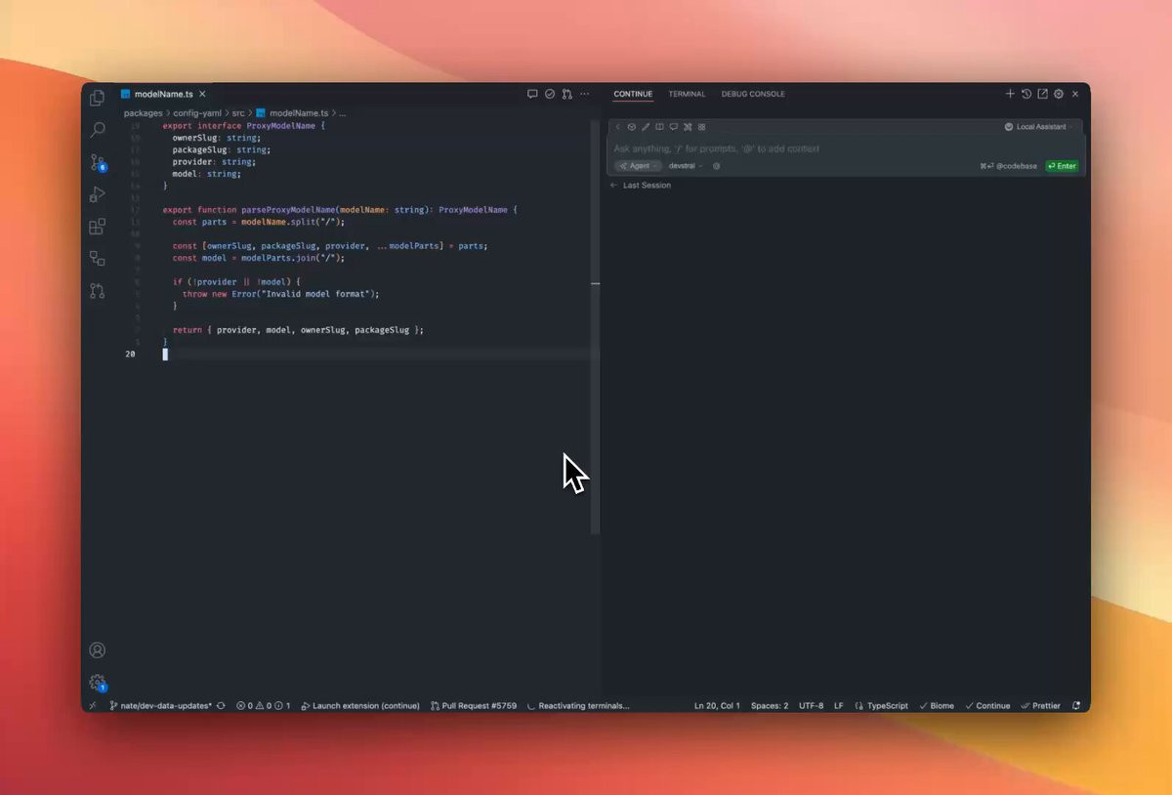
Task: Open the Explorer view in activity bar
Action: click(97, 98)
